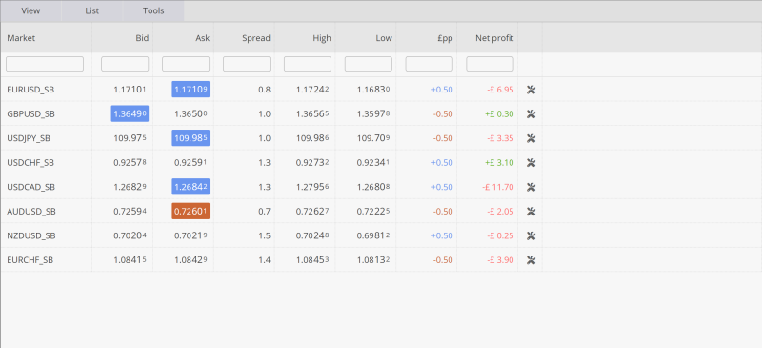Click the EURUSD_SB highlighted ask price 1.17109

click(190, 90)
